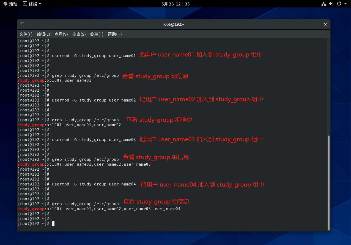Viewport: 351px width, 245px height.
Task: Click the power icon in top bar
Action: tap(339, 4)
